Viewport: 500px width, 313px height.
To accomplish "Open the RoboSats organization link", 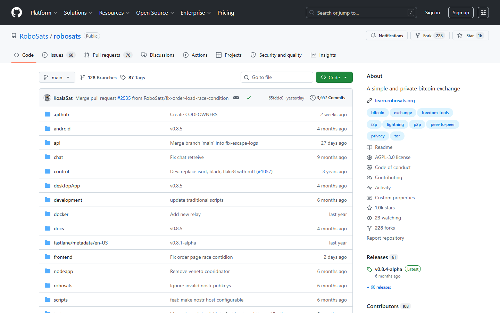I will coord(34,36).
